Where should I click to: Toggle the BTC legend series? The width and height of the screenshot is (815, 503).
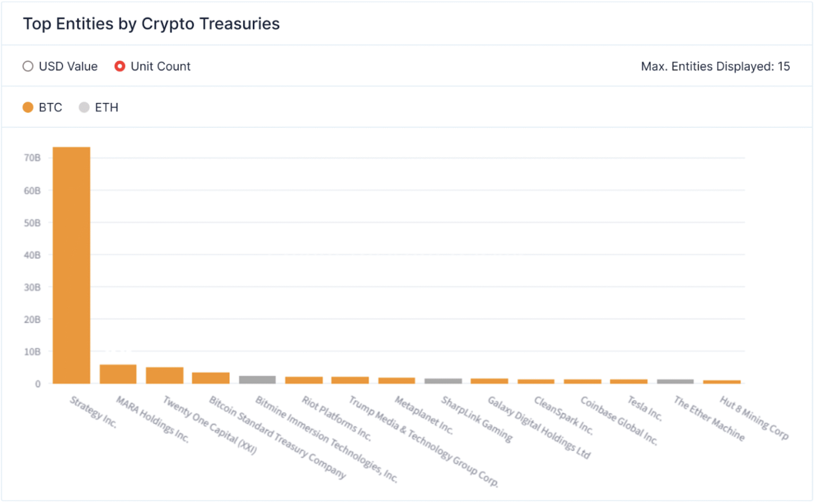[42, 108]
